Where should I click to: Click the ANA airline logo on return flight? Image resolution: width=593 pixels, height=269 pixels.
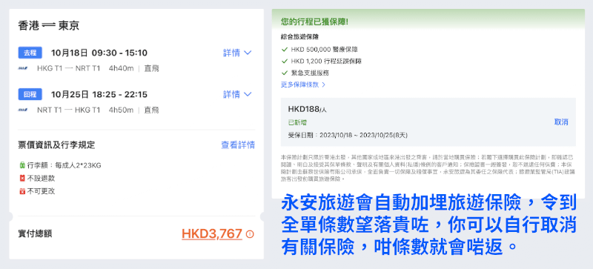click(x=22, y=110)
